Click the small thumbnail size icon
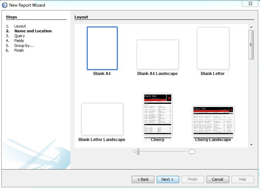Screen dimensions: 260x189 tap(135, 151)
